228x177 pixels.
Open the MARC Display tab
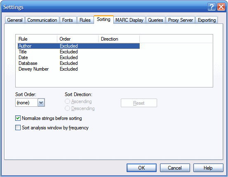coord(129,20)
